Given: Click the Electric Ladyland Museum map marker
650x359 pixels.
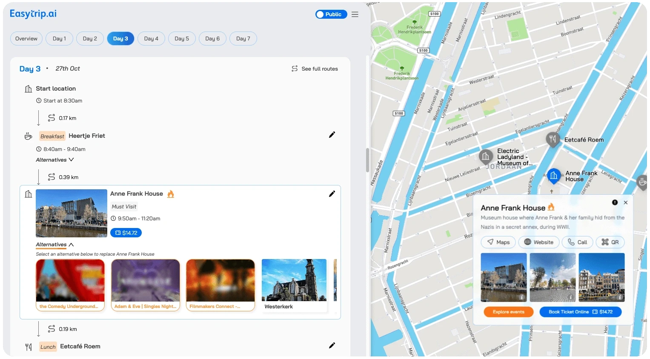Looking at the screenshot, I should coord(486,157).
